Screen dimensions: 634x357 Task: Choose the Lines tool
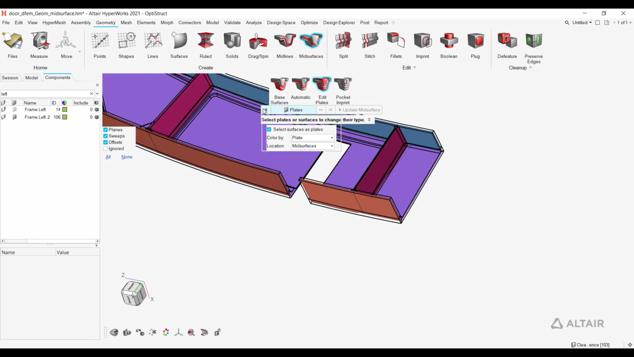pyautogui.click(x=153, y=45)
